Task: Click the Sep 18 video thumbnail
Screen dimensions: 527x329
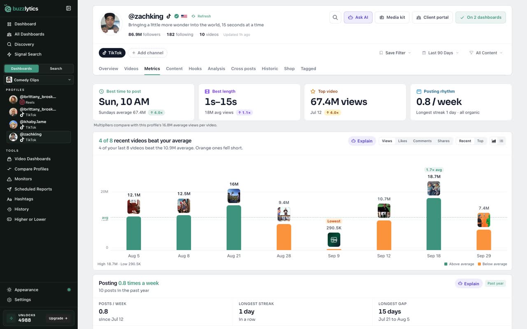Action: pyautogui.click(x=434, y=188)
